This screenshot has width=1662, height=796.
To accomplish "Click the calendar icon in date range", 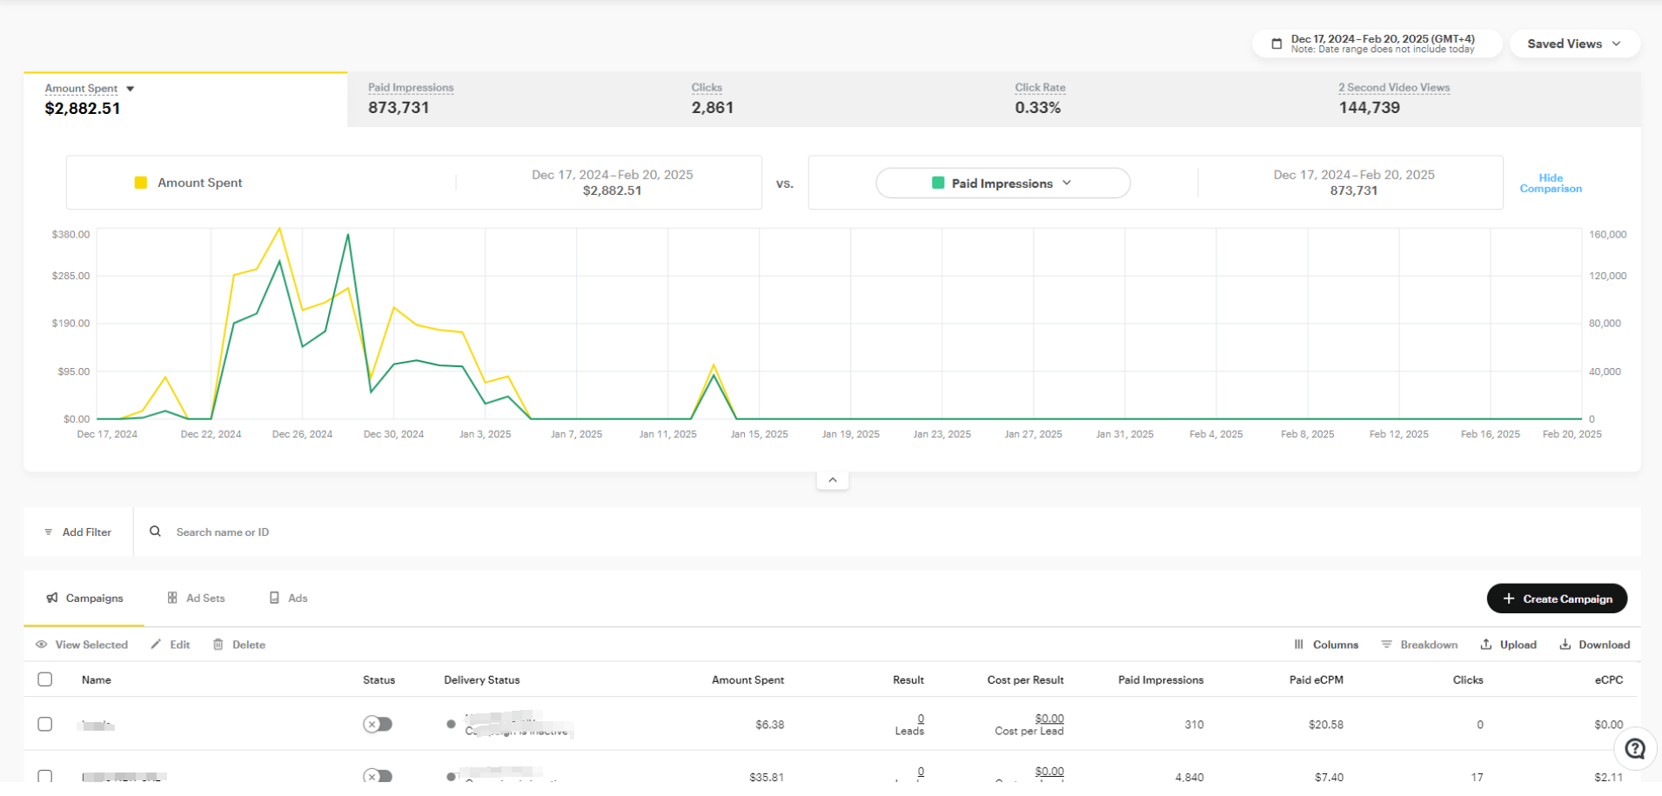I will [1277, 43].
